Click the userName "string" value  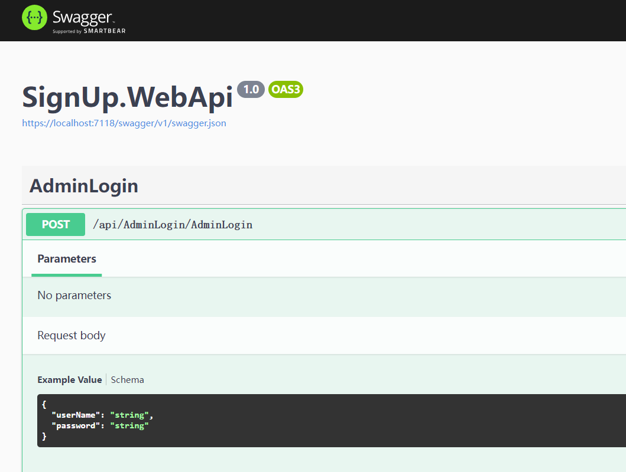click(129, 415)
